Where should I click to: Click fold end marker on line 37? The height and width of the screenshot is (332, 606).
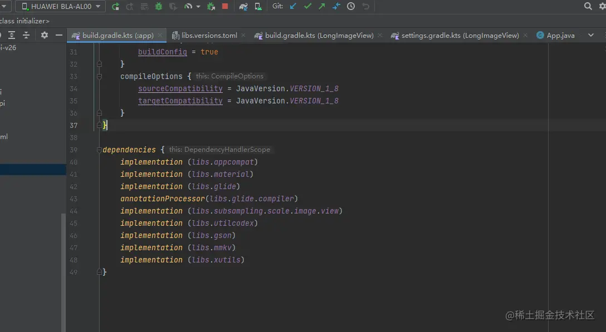(x=99, y=125)
